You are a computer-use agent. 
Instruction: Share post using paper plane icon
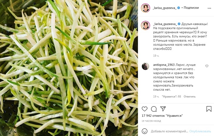[163, 109]
